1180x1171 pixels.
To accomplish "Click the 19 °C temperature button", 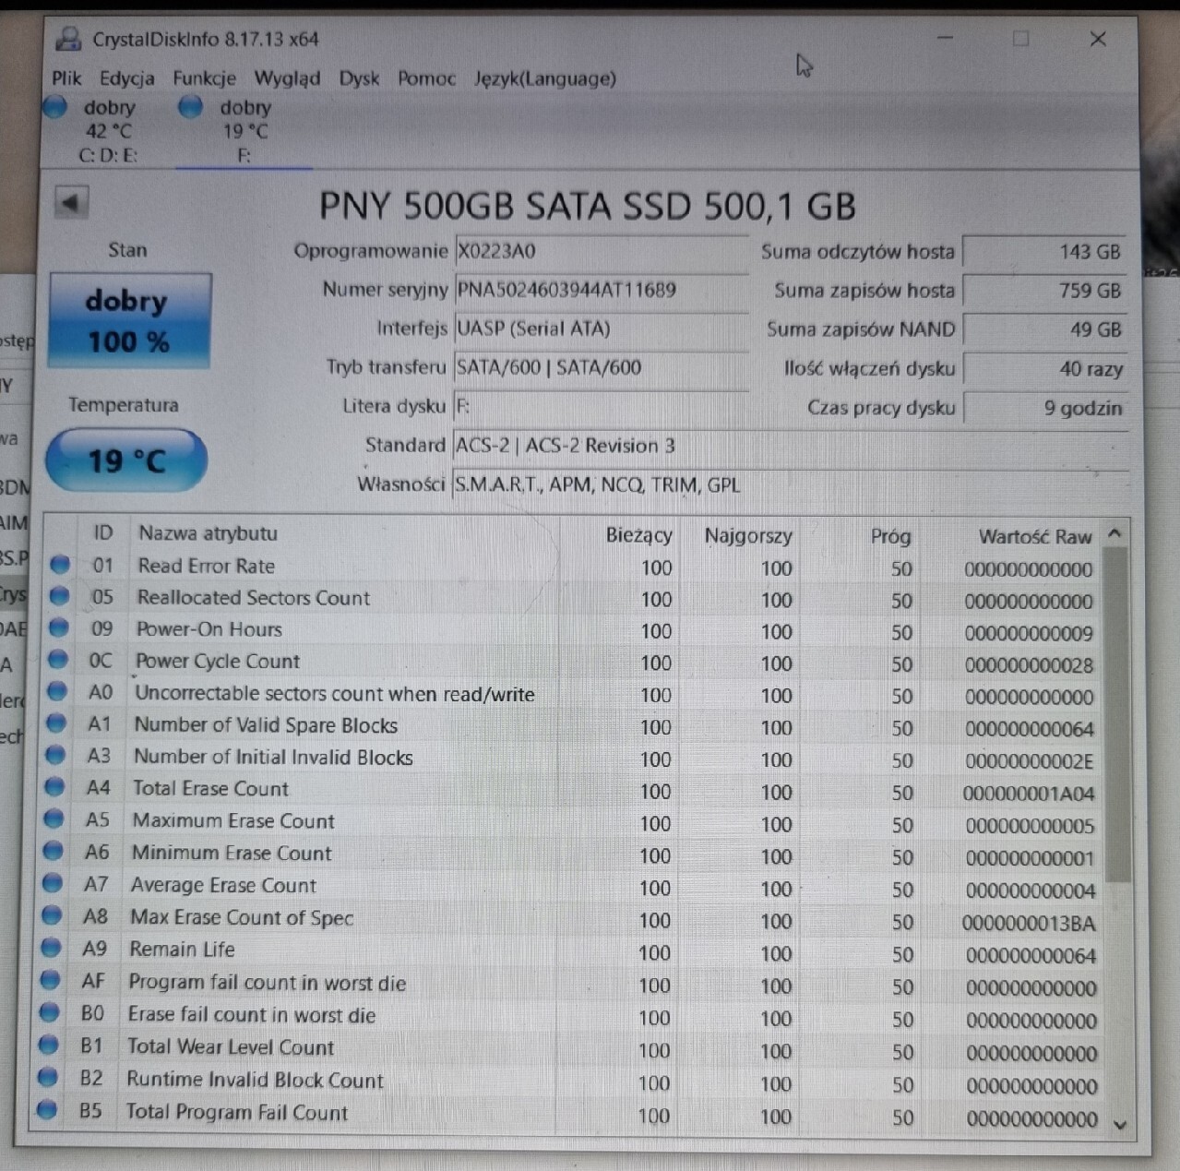I will 126,460.
